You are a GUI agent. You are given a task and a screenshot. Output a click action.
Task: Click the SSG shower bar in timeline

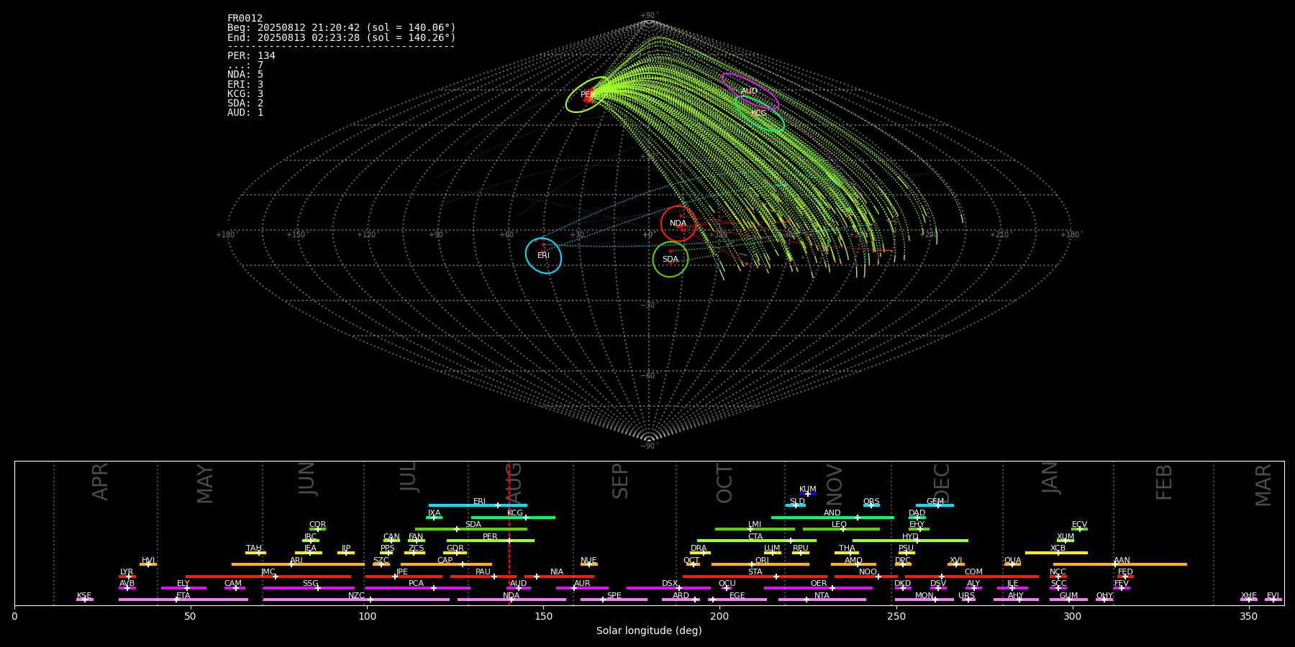tap(309, 588)
